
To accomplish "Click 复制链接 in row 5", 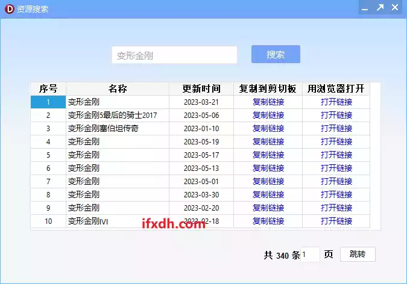I will [x=268, y=155].
